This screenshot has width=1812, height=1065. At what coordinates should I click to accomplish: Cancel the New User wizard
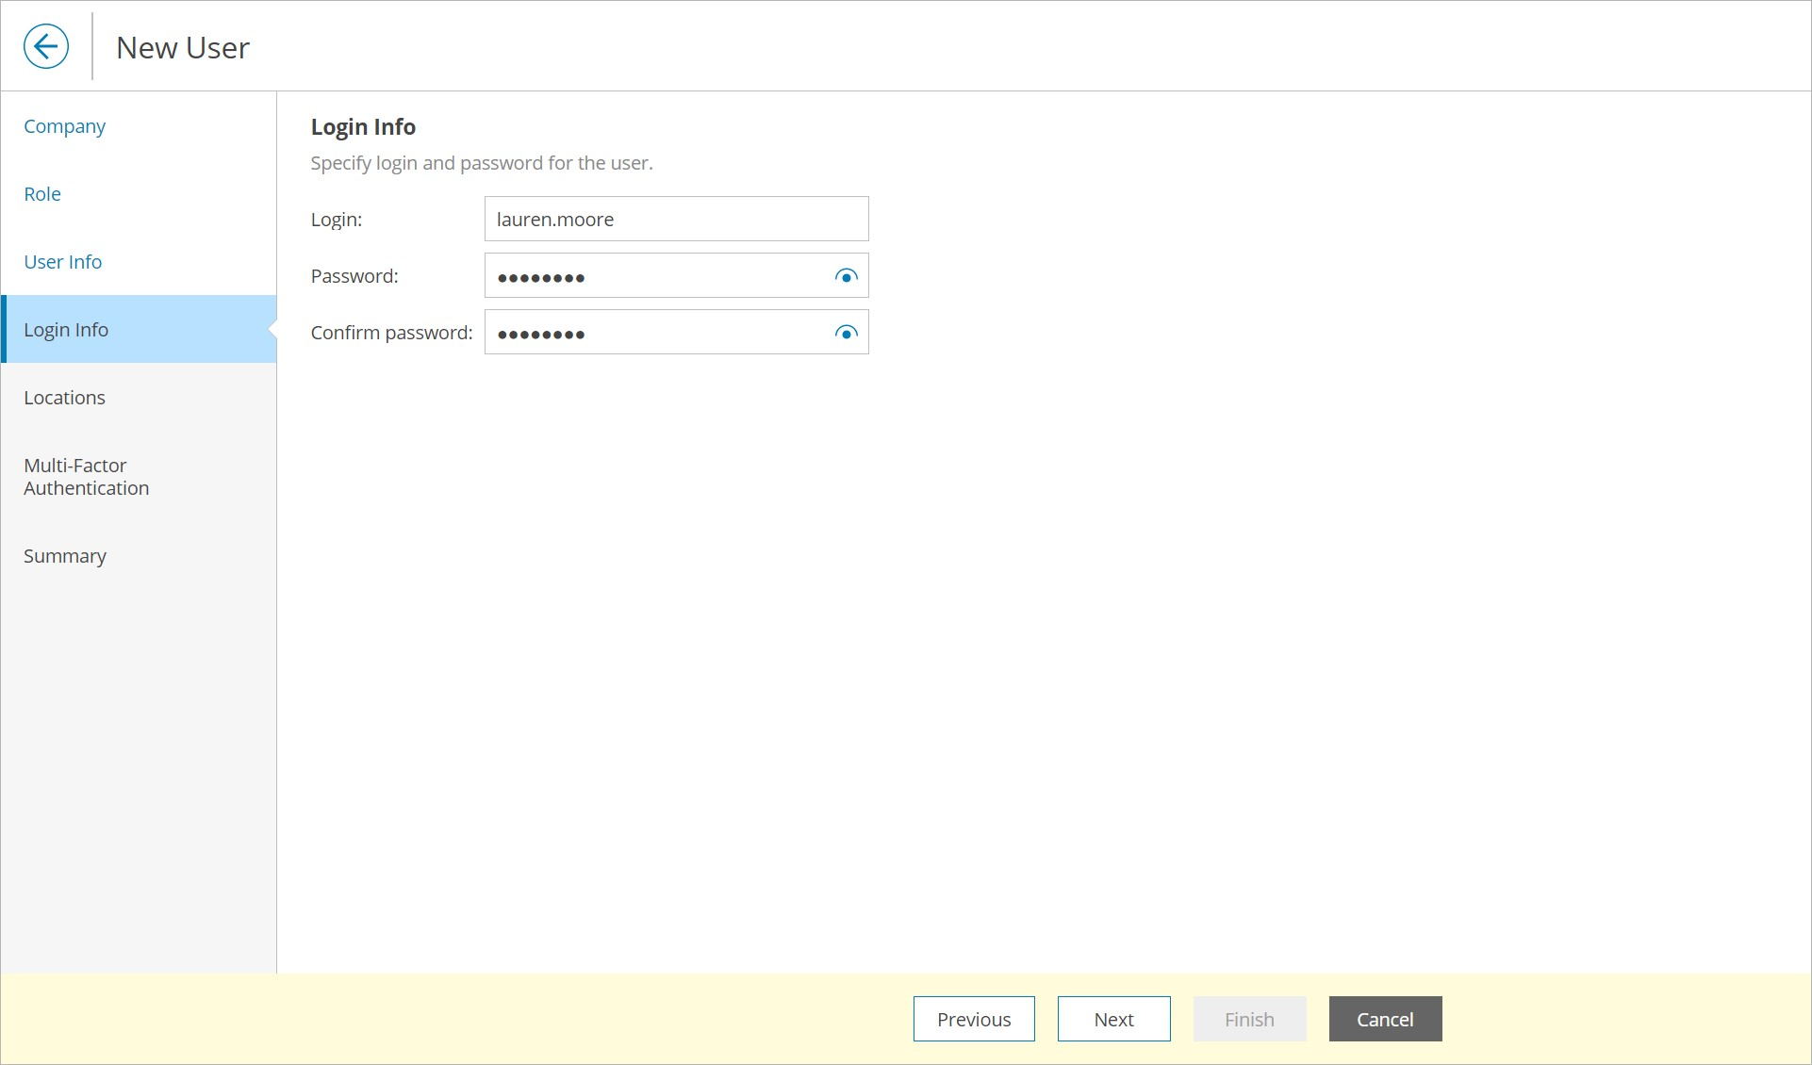click(x=1385, y=1019)
